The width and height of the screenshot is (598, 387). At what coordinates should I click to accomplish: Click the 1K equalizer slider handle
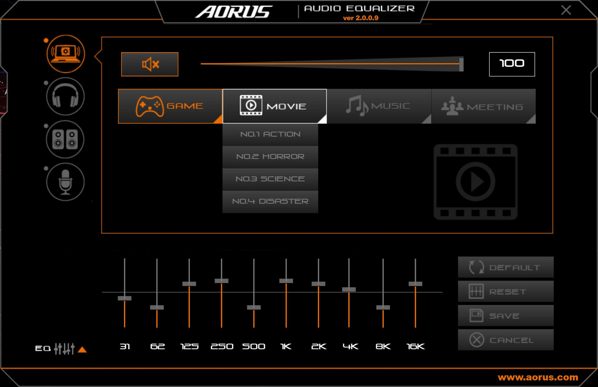coord(286,281)
